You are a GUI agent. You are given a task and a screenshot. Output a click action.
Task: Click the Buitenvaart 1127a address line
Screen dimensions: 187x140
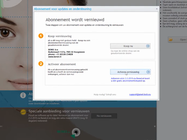click(x=66, y=52)
